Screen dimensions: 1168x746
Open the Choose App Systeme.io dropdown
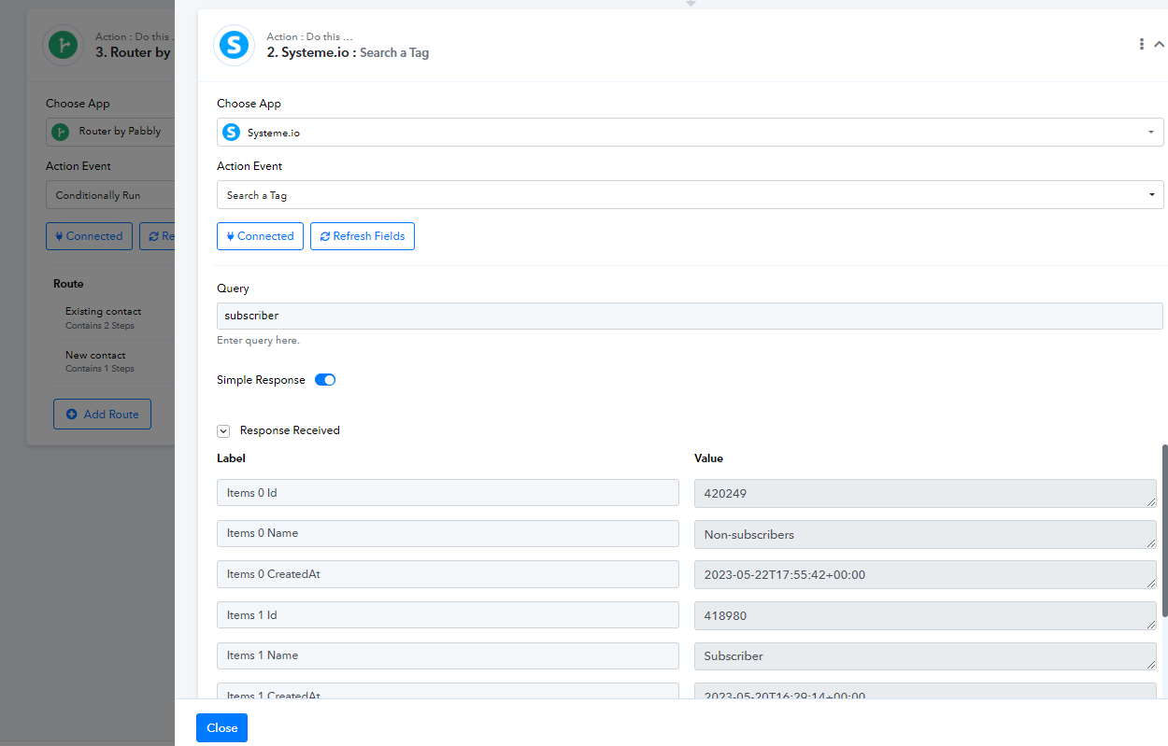click(x=691, y=133)
